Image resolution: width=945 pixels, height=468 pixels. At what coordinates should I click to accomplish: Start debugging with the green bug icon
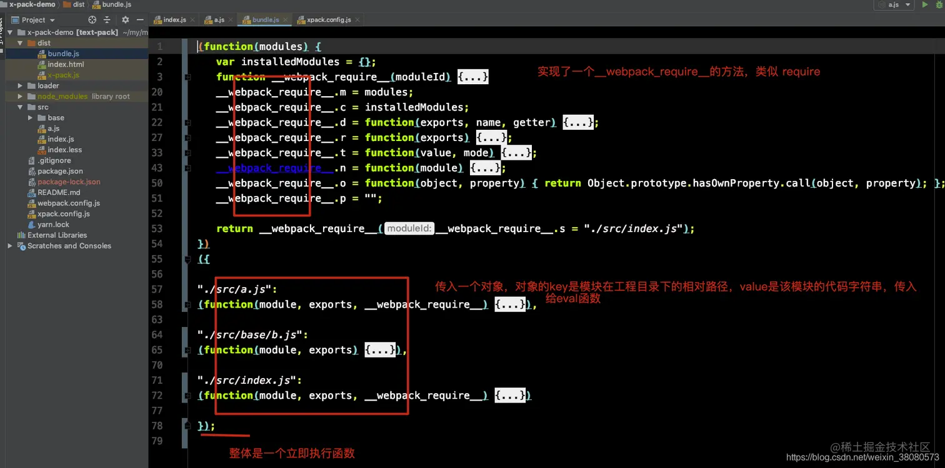(939, 4)
